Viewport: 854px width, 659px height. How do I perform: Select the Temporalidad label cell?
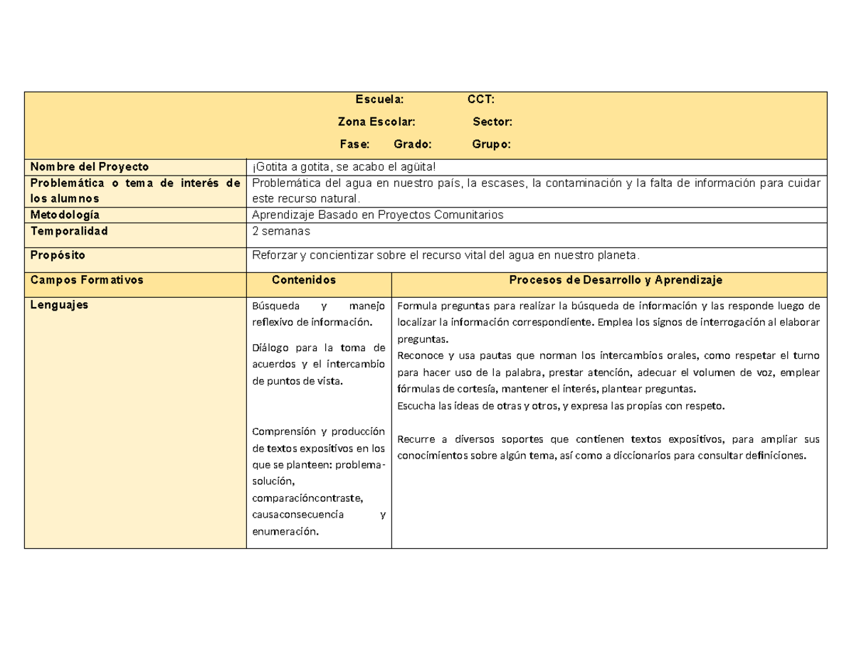tap(135, 234)
